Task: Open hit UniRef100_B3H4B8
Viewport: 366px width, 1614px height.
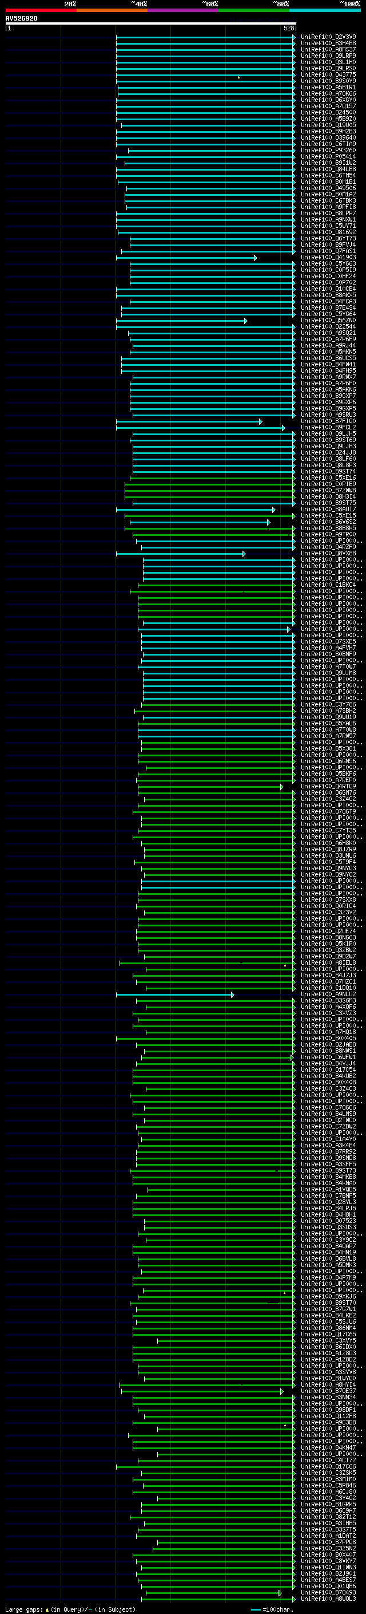Action: click(x=328, y=44)
